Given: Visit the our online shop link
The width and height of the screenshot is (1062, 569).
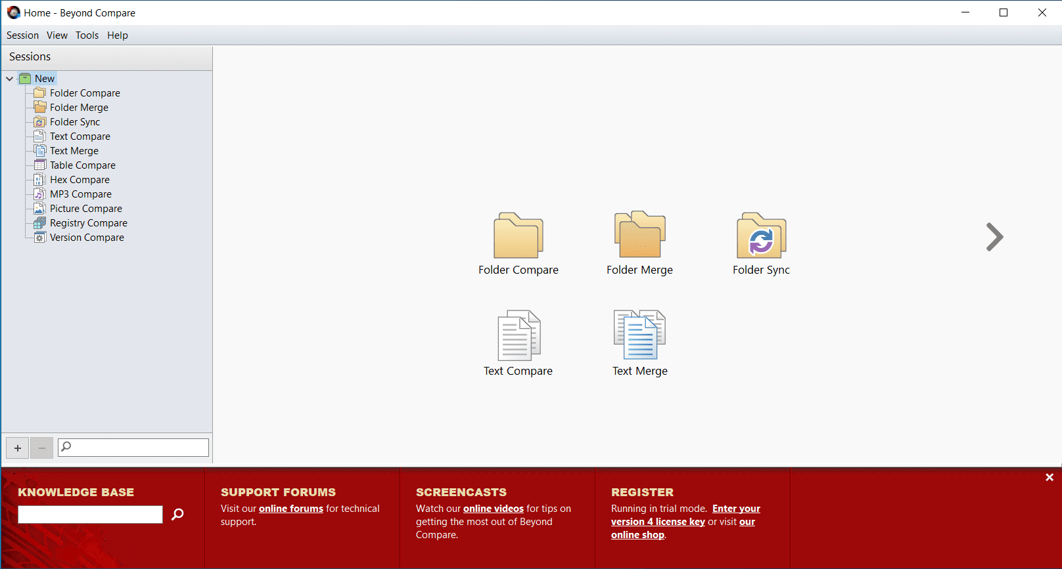Looking at the screenshot, I should coord(683,528).
